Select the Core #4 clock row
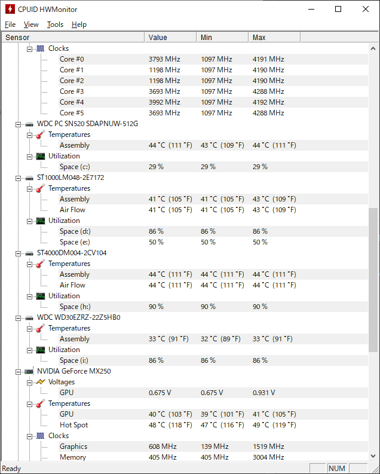The height and width of the screenshot is (474, 380). (x=213, y=102)
